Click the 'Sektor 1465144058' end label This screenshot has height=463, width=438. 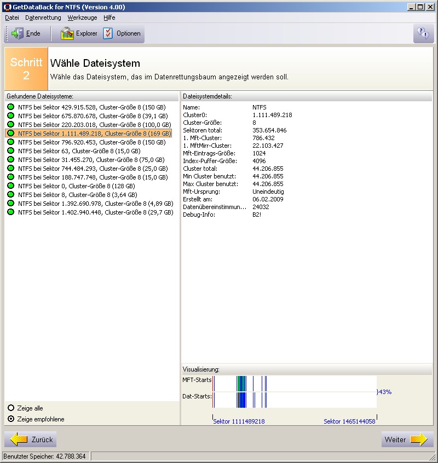coord(349,421)
